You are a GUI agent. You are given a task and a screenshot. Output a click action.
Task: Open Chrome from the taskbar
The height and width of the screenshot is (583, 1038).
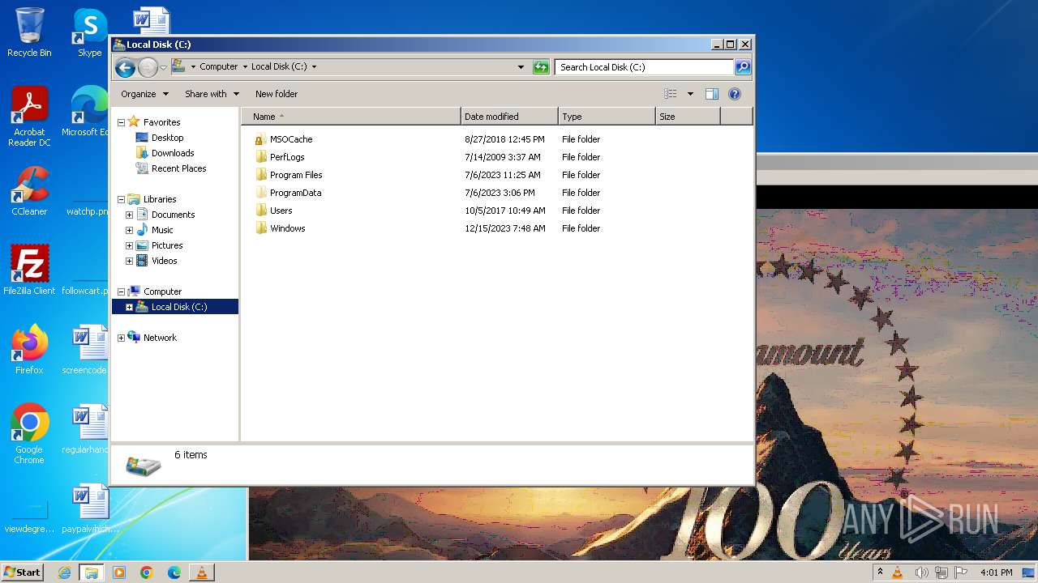[x=147, y=572]
